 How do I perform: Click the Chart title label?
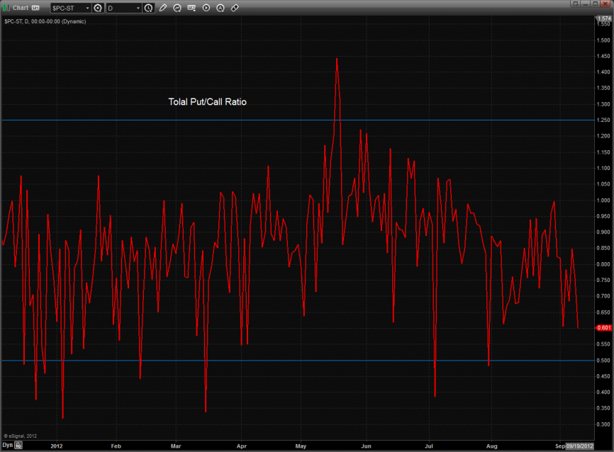(x=20, y=8)
